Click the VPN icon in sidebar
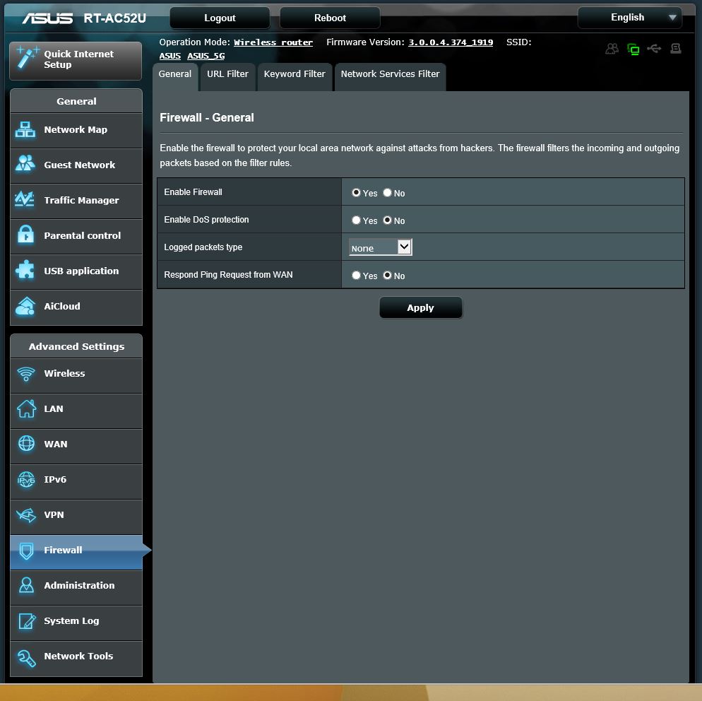Image resolution: width=702 pixels, height=701 pixels. point(26,515)
